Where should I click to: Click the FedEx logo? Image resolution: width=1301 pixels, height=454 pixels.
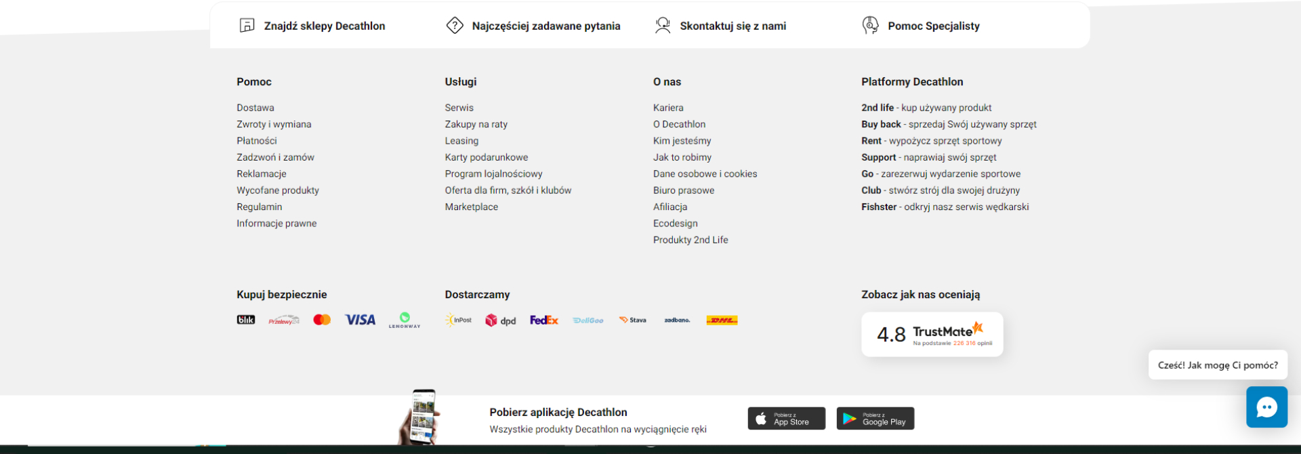[543, 320]
